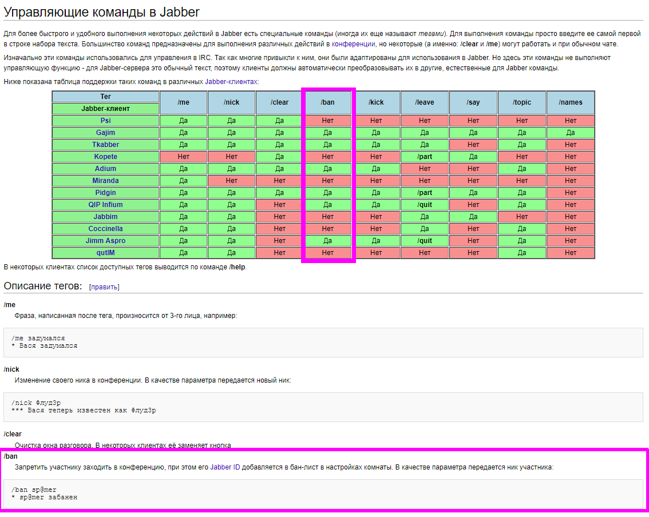Image resolution: width=649 pixels, height=517 pixels.
Task: Click the output line * sp@mer забанен
Action: click(x=44, y=497)
